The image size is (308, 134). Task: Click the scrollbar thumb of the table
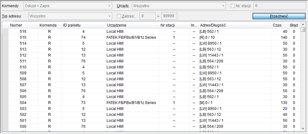click(x=303, y=30)
